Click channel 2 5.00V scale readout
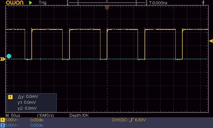 (12, 125)
